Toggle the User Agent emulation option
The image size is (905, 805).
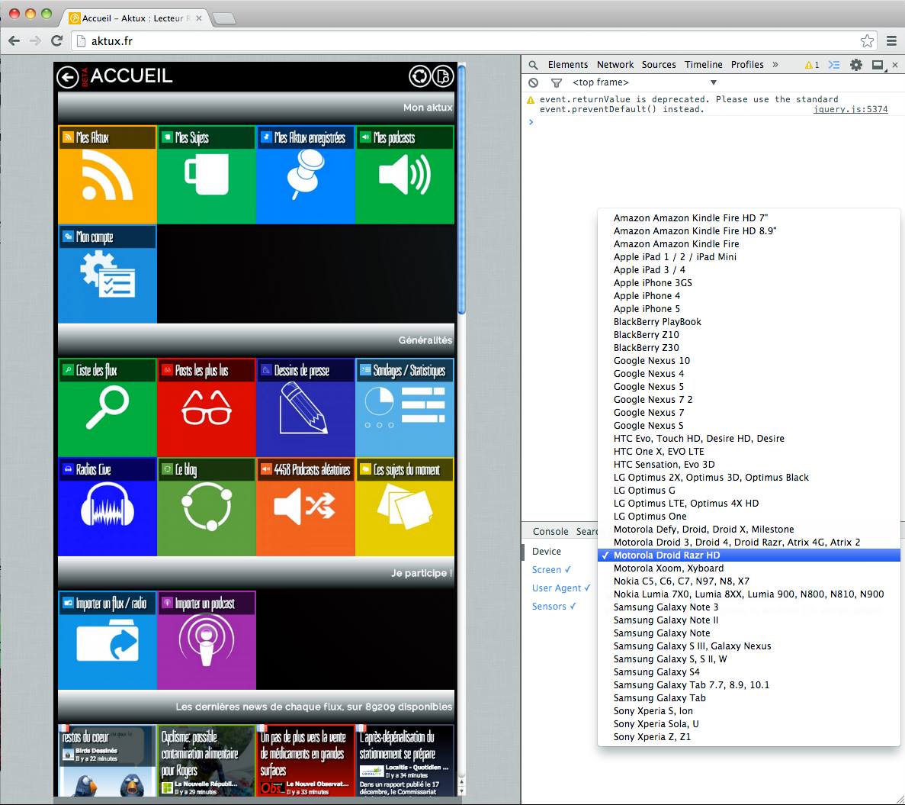pos(561,588)
